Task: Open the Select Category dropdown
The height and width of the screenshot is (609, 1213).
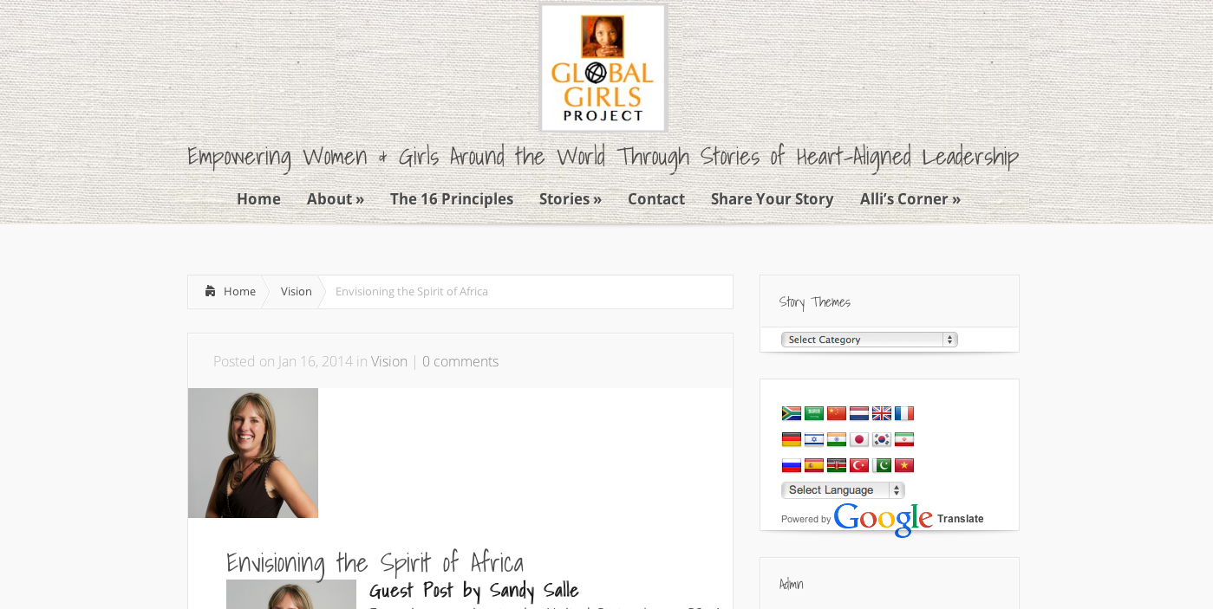Action: [869, 340]
